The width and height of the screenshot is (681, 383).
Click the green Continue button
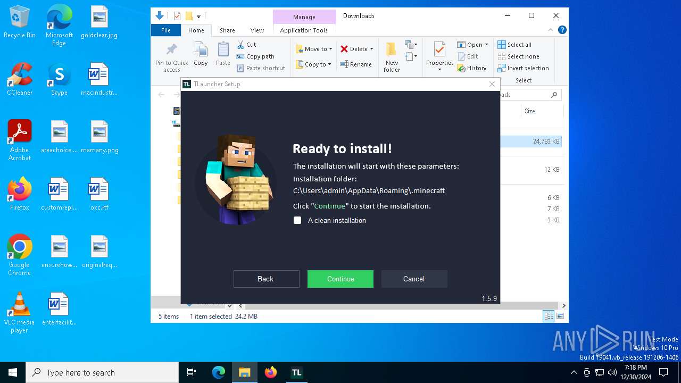pos(340,279)
